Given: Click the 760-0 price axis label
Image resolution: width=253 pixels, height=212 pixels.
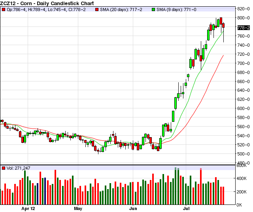Looking at the screenshot, I should (x=244, y=36).
